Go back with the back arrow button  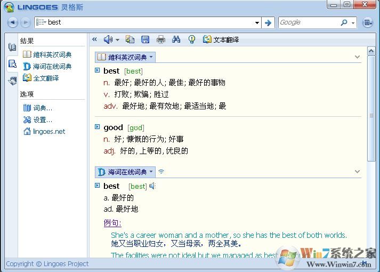tap(13, 22)
